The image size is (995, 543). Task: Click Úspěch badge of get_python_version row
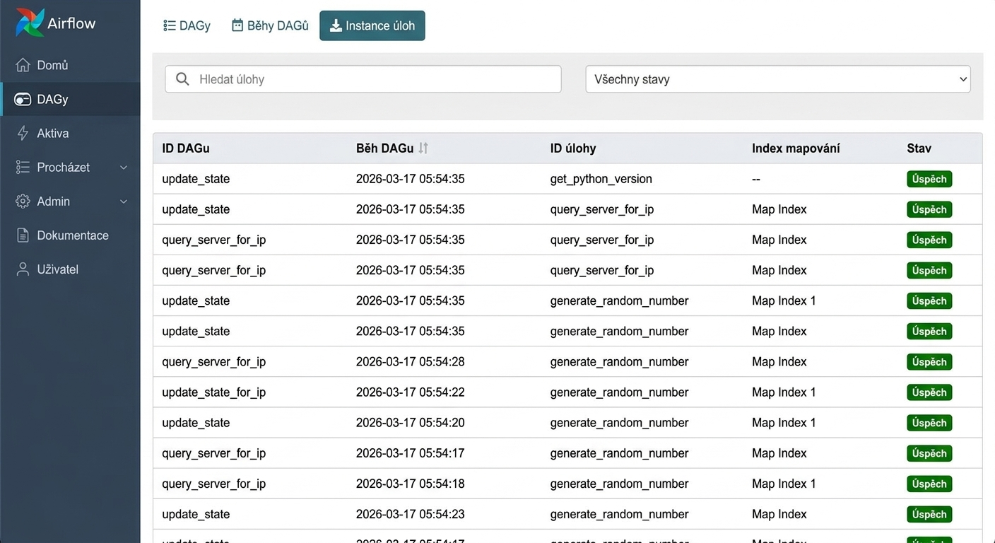[x=929, y=179]
